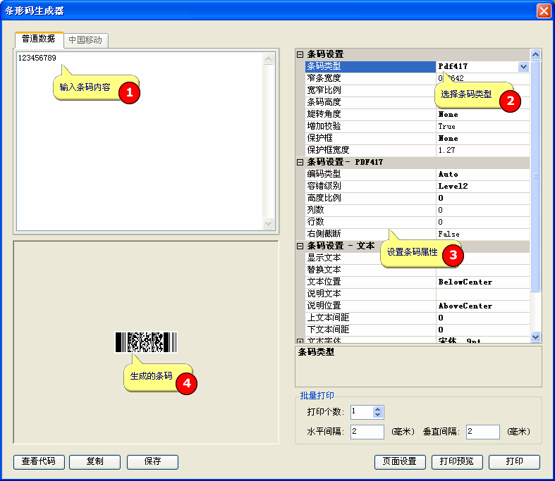555x481 pixels.
Task: Select the 普通数据 tab
Action: pyautogui.click(x=39, y=39)
